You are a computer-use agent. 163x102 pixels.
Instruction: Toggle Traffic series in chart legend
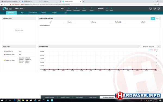coord(151,50)
